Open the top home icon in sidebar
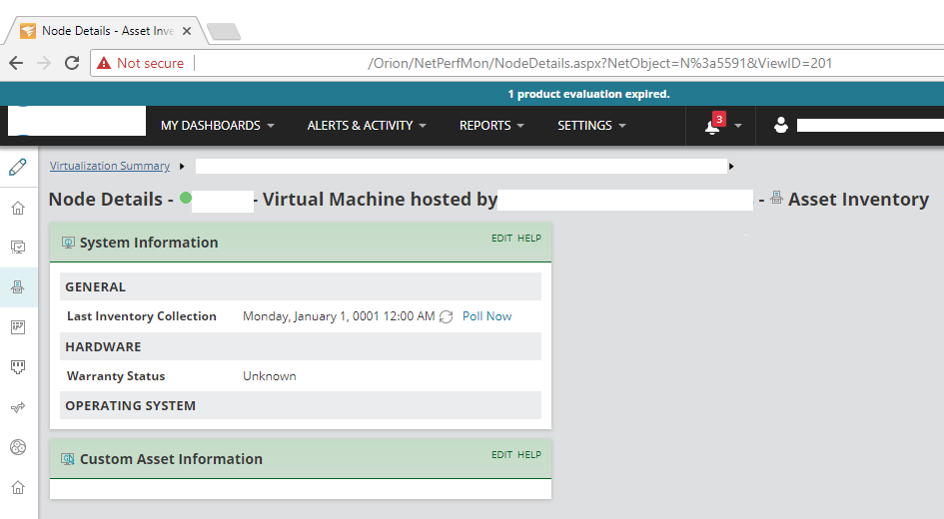Screen dimensions: 944x519 tap(18, 208)
